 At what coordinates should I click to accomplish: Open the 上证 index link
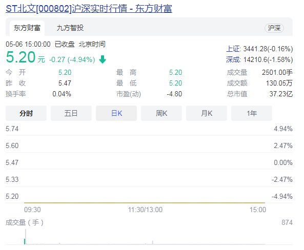(233, 49)
